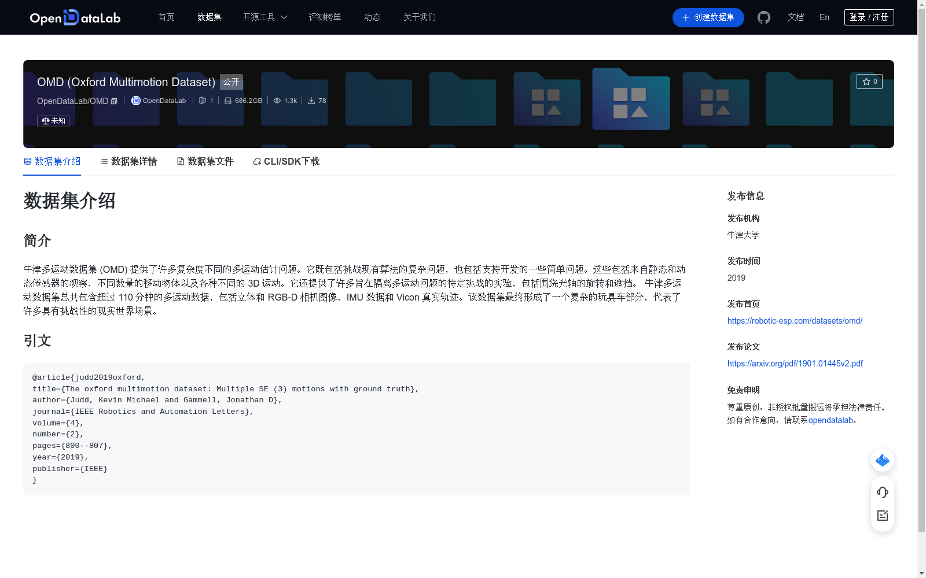Click the OpenDataLab/OMD repository path text
Viewport: 926px width, 578px height.
tap(73, 101)
